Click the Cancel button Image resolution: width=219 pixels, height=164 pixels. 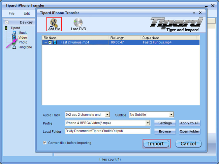(x=188, y=144)
